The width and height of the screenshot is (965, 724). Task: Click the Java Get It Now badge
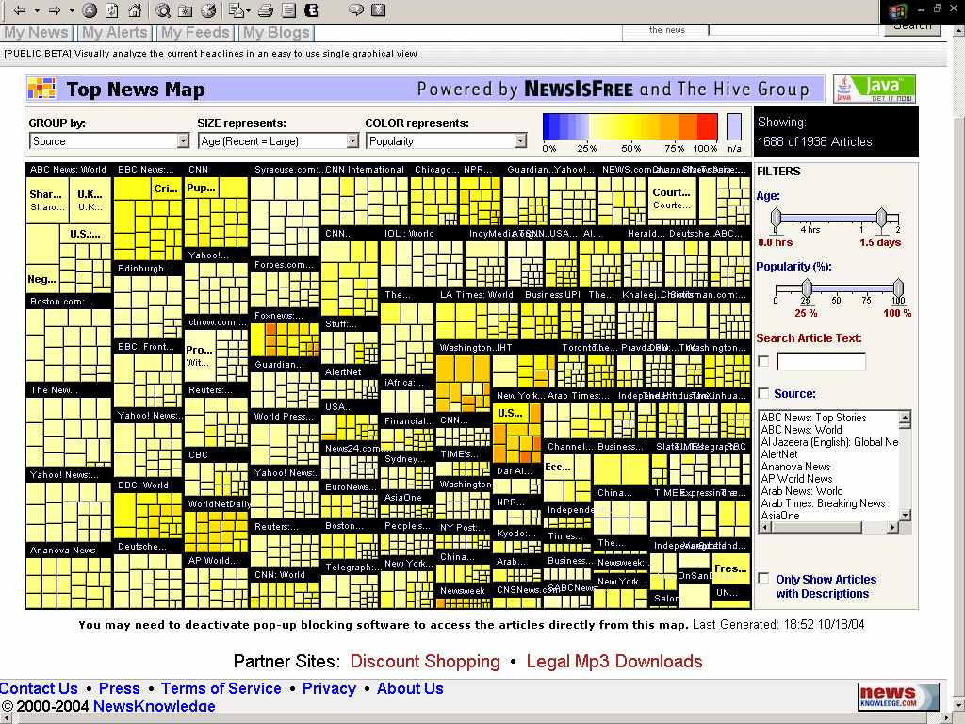tap(874, 89)
